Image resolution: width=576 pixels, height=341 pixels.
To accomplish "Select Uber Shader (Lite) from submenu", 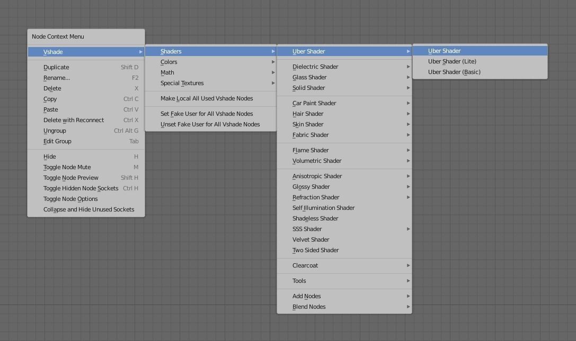I will pos(452,61).
